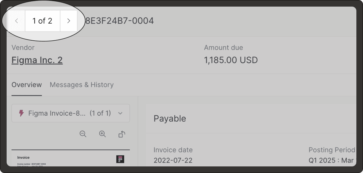
Task: Click the Figma logo on the invoice
Action: click(120, 159)
